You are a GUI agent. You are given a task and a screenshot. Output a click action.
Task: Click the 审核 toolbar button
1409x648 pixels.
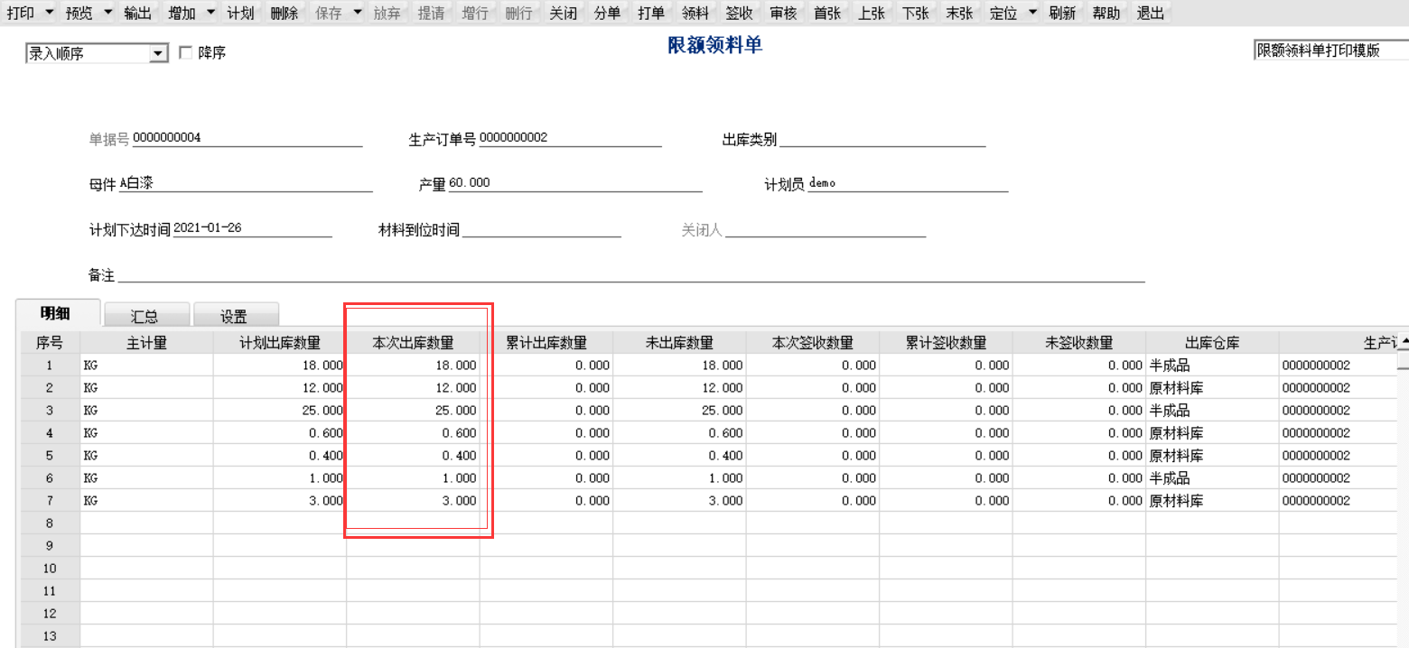point(784,14)
